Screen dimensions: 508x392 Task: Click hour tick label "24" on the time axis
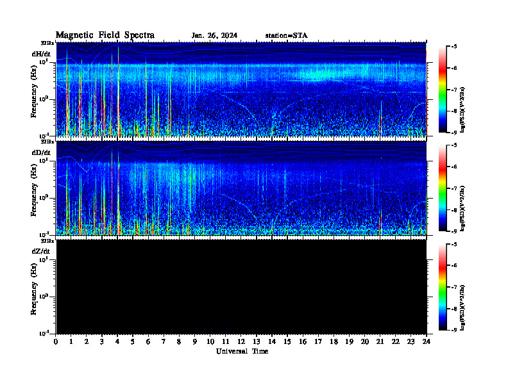pos(427,342)
